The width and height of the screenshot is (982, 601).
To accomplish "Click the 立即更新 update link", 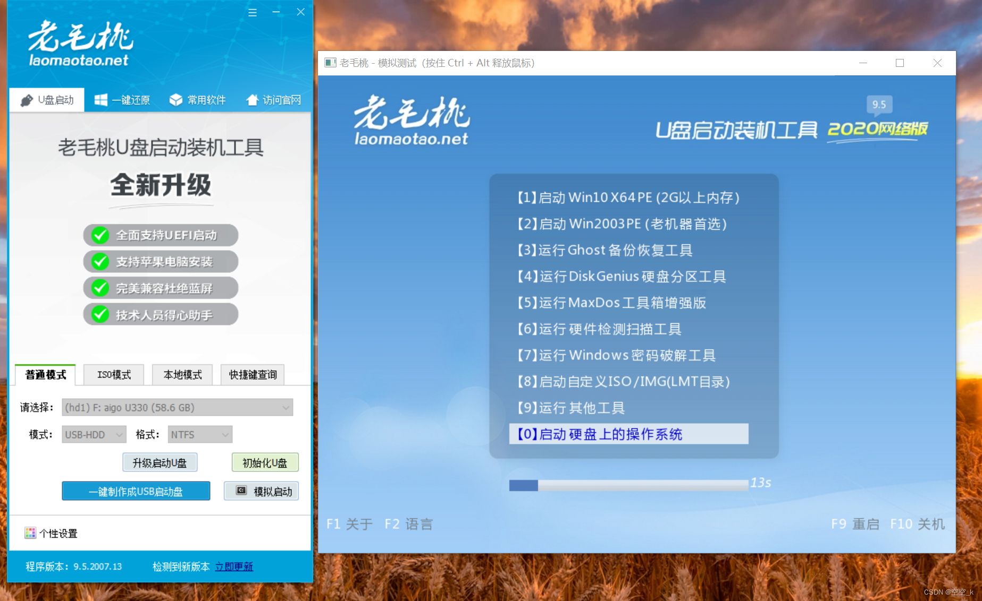I will pos(234,566).
